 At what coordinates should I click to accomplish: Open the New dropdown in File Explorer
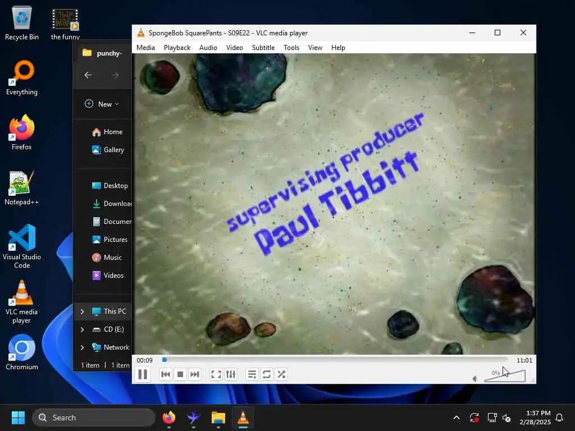(102, 104)
